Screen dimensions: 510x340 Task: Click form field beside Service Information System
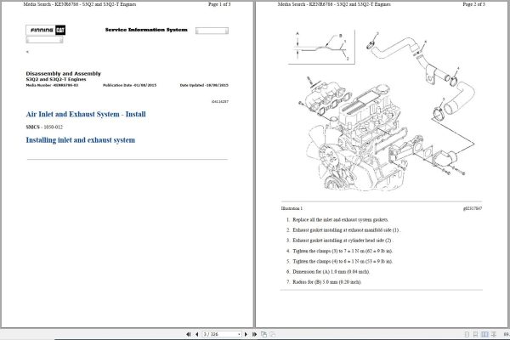click(212, 31)
